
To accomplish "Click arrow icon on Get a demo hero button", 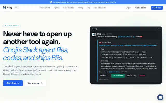I will pos(41,83).
